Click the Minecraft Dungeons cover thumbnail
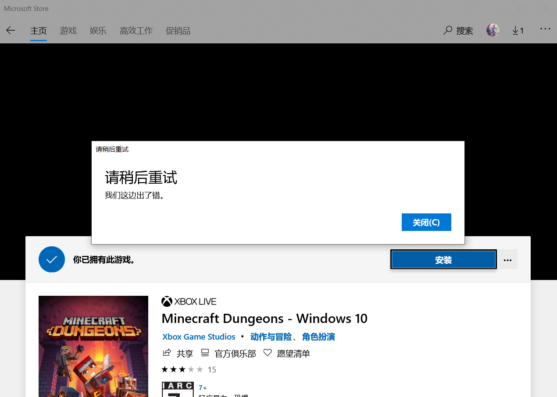Image resolution: width=557 pixels, height=397 pixels. [93, 346]
